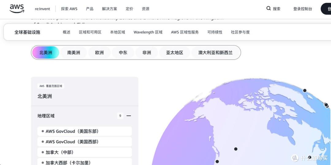Screen dimensions: 331x165
Task: Go to 区域和可用区 section
Action: pyautogui.click(x=90, y=32)
